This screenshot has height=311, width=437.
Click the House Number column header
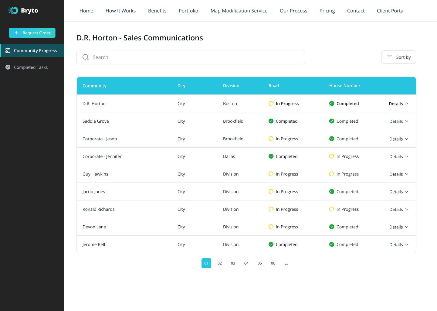[x=345, y=86]
